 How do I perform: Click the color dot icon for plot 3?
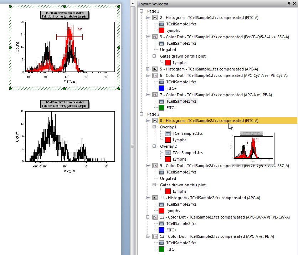point(155,37)
